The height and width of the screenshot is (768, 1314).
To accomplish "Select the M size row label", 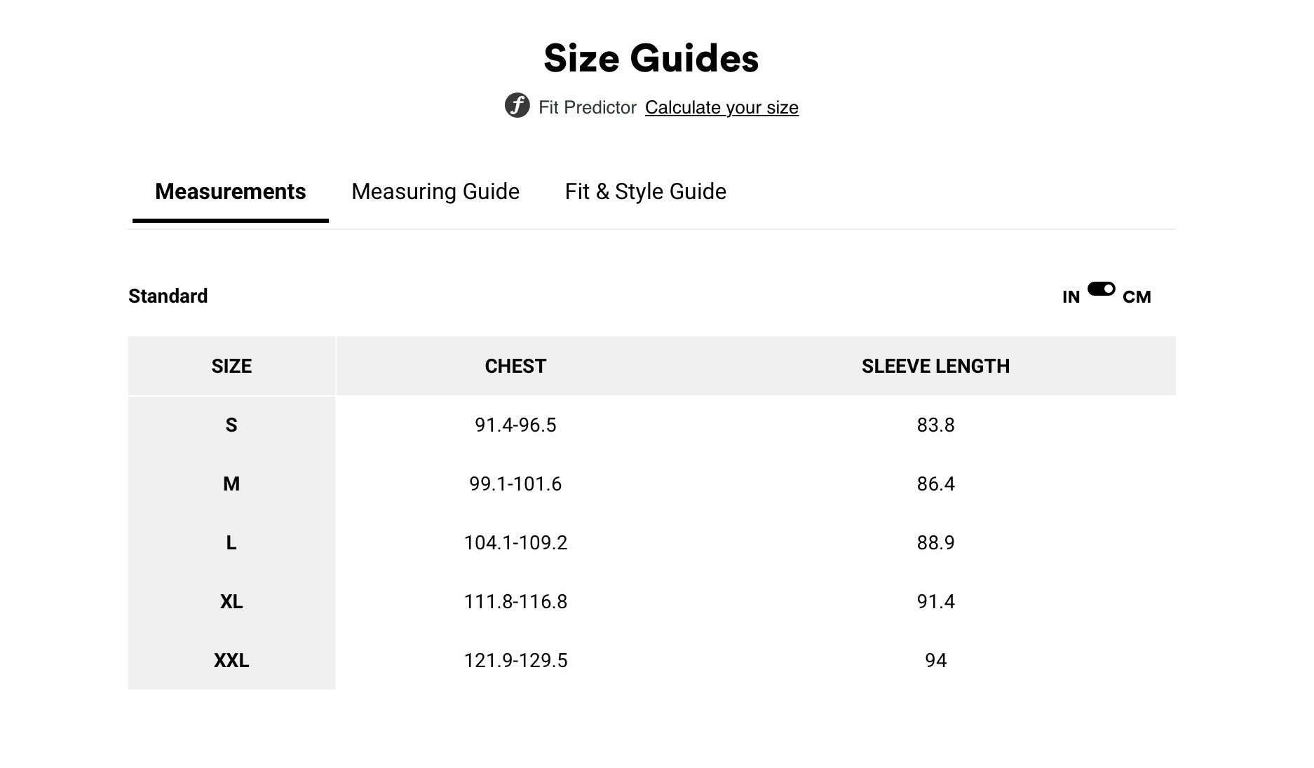I will tap(231, 484).
